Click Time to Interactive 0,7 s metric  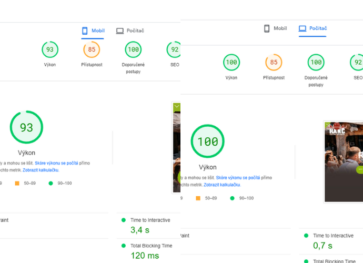coord(331,241)
